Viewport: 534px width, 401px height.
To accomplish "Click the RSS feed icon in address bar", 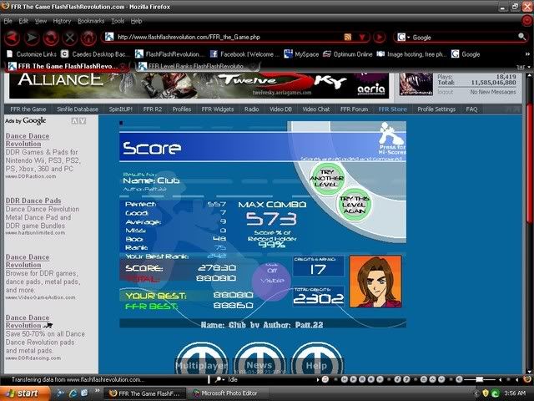I will pyautogui.click(x=348, y=38).
